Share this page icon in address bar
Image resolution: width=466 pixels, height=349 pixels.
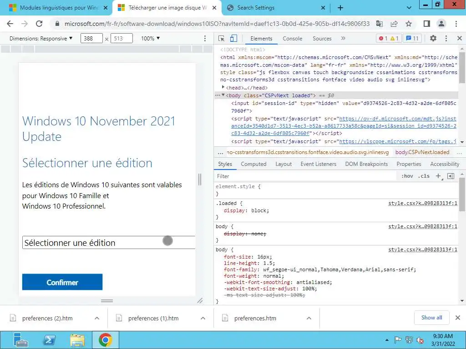(394, 24)
